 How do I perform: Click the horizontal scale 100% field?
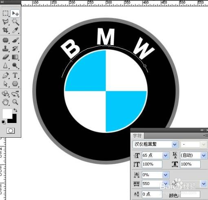click(190, 164)
